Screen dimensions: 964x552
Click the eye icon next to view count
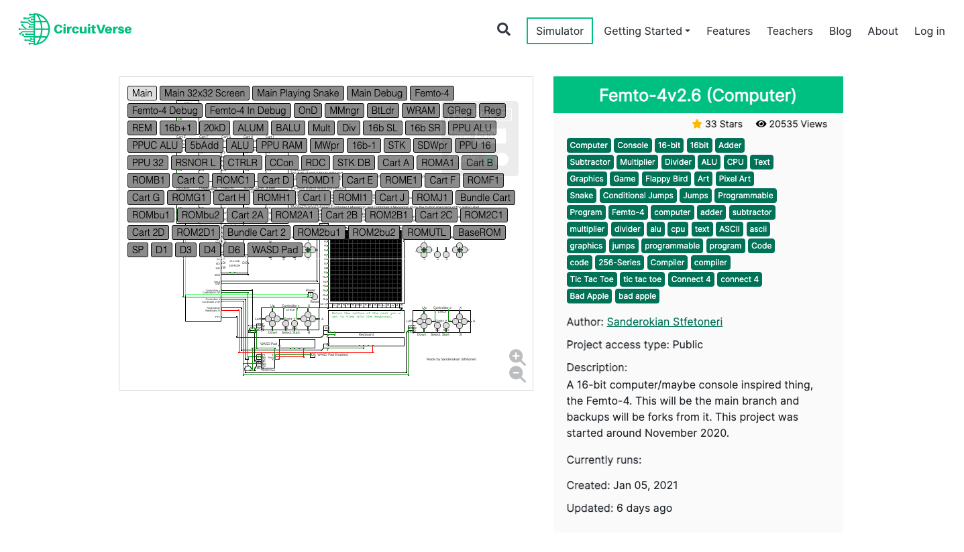761,124
